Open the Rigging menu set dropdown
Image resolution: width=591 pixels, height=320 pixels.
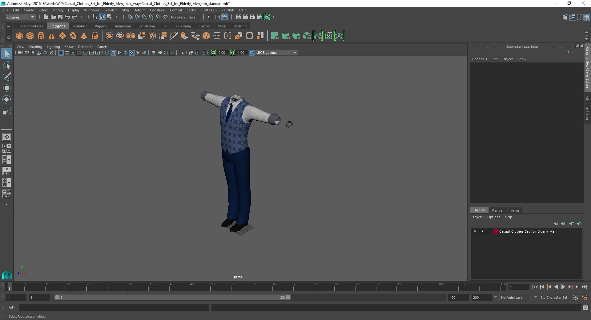[x=20, y=17]
